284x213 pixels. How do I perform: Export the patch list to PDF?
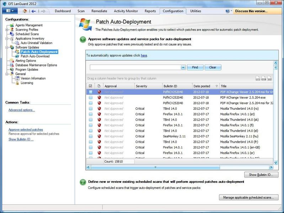pos(258,78)
